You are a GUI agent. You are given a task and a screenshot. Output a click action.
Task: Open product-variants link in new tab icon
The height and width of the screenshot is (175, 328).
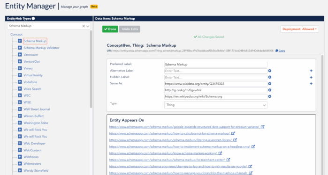tap(262, 127)
